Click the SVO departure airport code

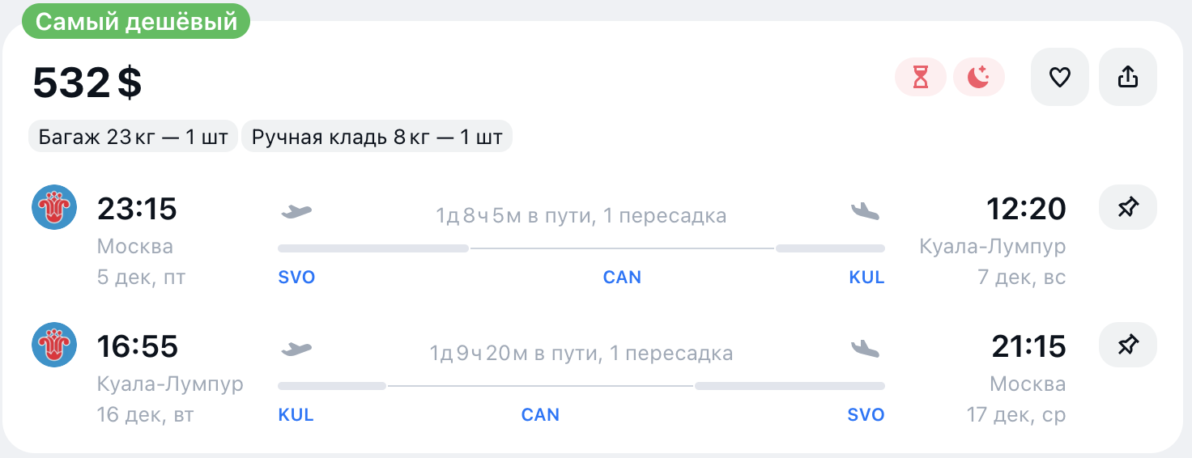pos(296,278)
